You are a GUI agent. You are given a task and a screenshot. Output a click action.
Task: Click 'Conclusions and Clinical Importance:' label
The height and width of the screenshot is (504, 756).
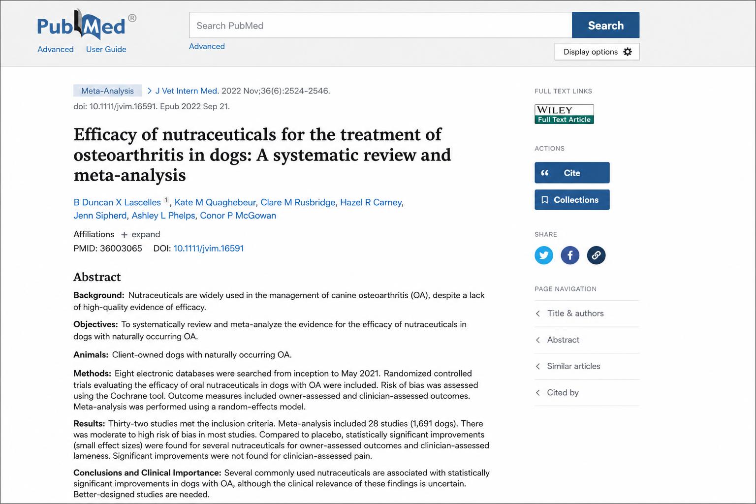[147, 473]
